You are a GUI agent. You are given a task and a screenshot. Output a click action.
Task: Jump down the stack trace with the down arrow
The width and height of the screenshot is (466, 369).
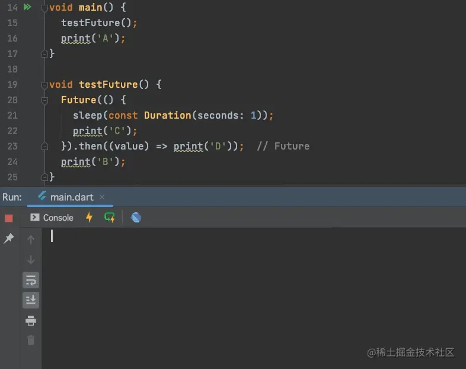point(31,260)
